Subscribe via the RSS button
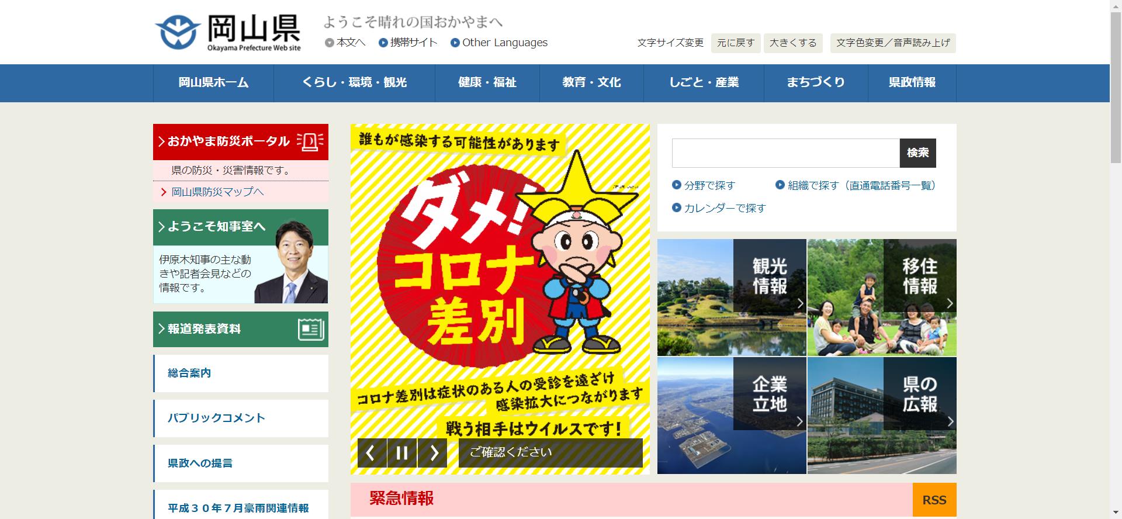The width and height of the screenshot is (1122, 519). click(934, 500)
